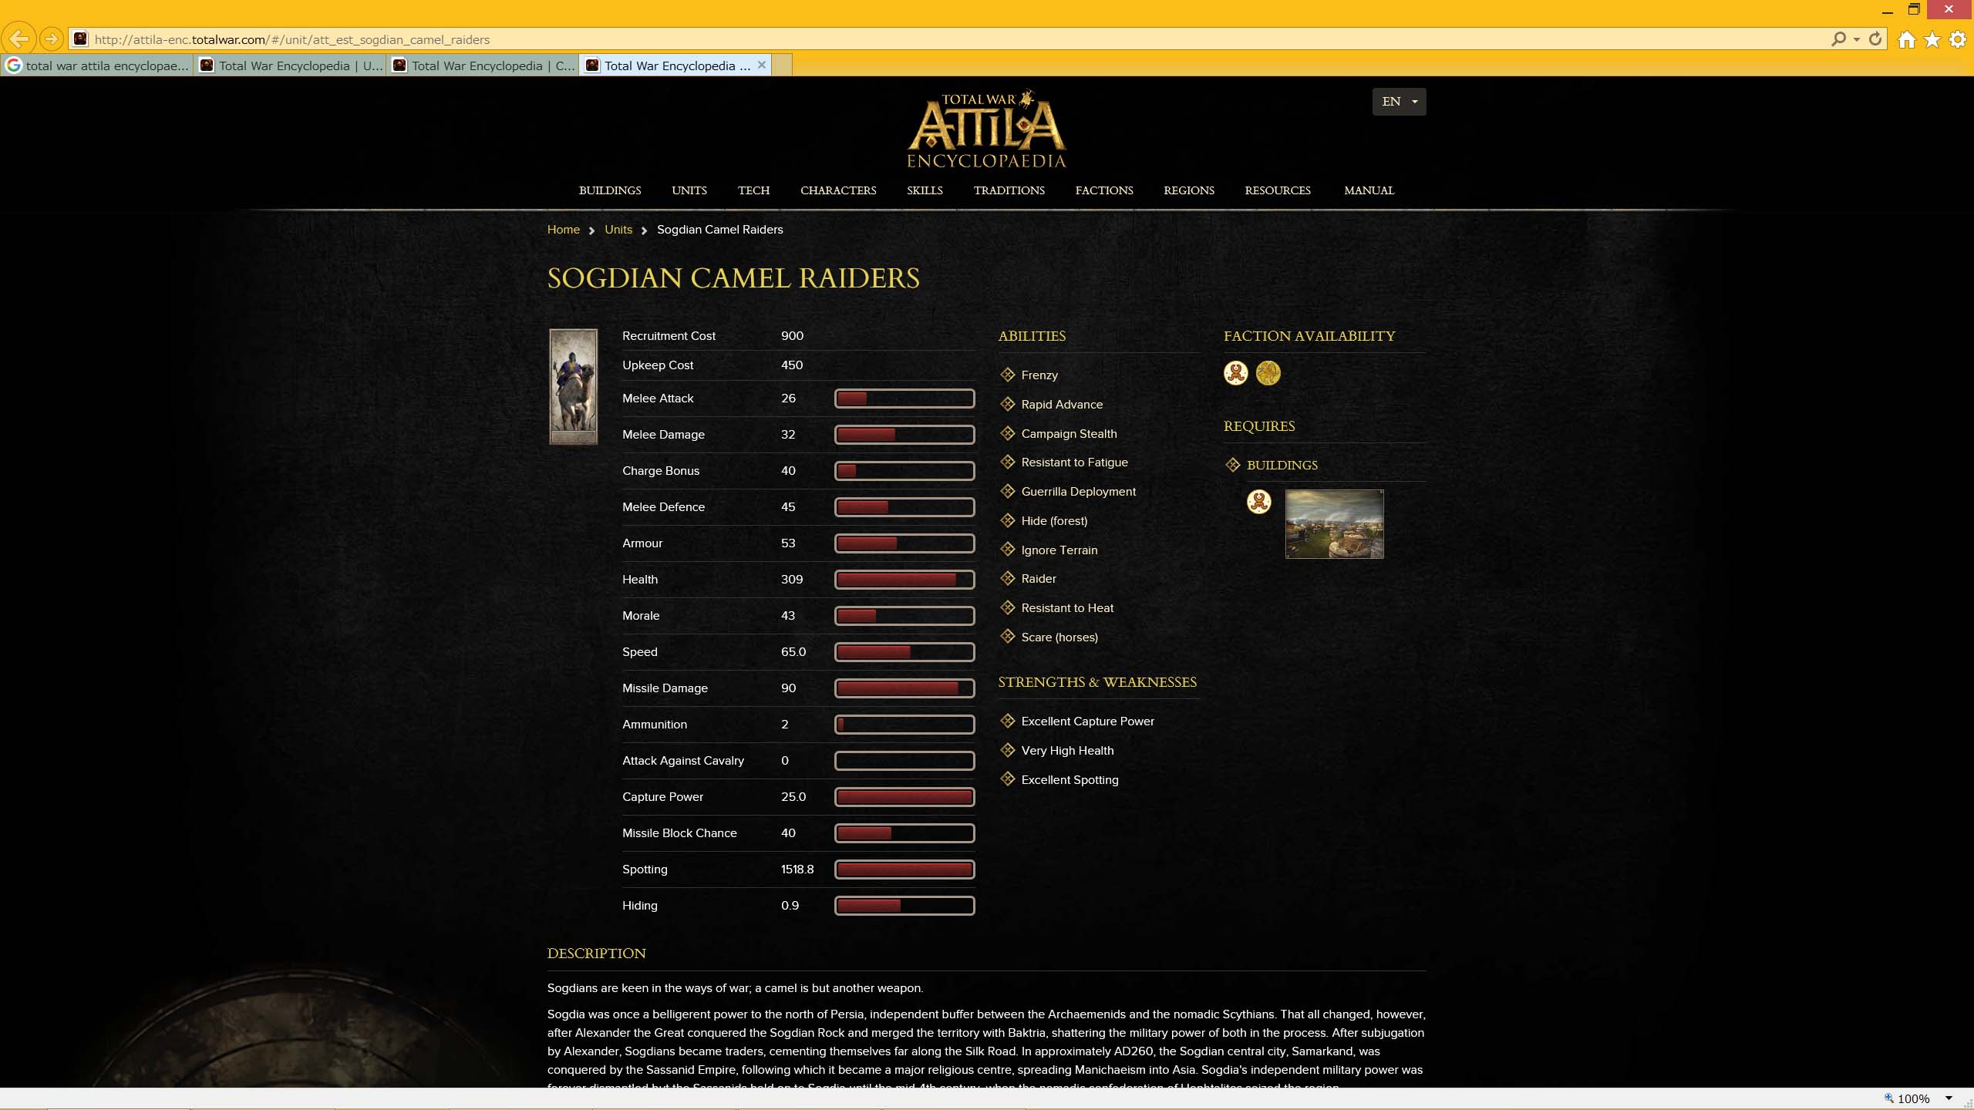
Task: Click the Spotting value 1518.8
Action: click(797, 869)
